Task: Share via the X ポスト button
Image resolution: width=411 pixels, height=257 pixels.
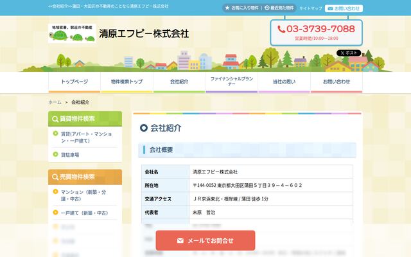Action: pos(349,53)
